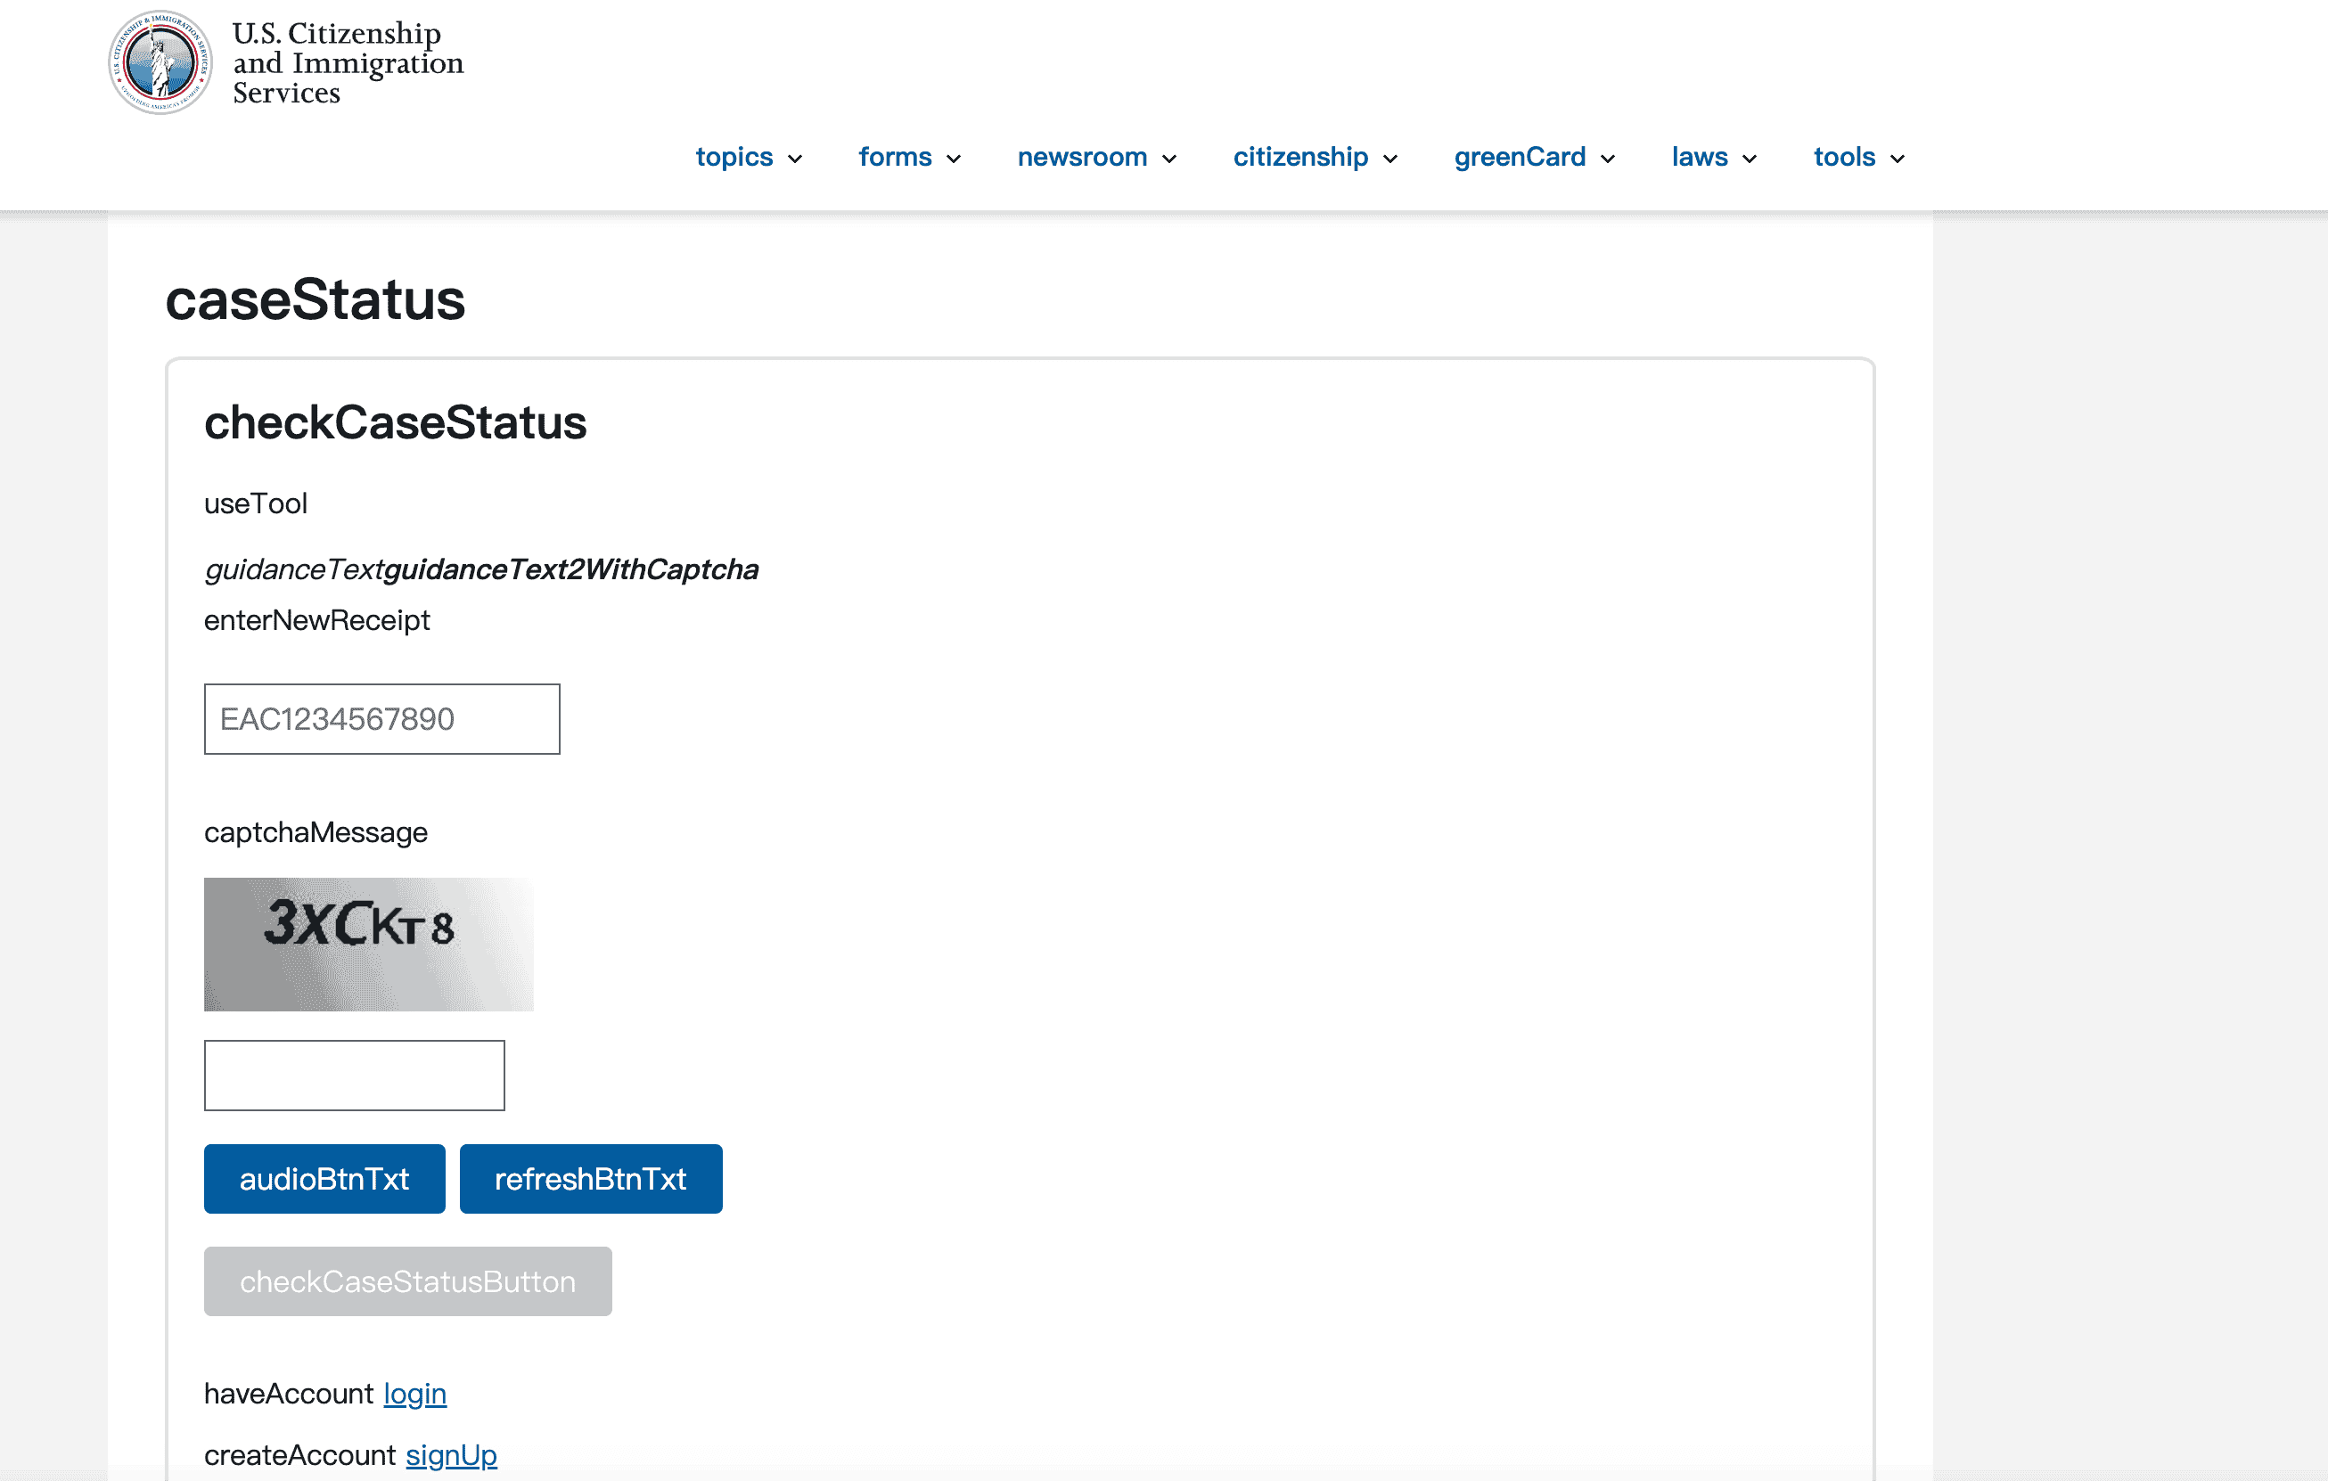This screenshot has width=2328, height=1481.
Task: Expand the laws chevron arrow
Action: click(x=1750, y=160)
